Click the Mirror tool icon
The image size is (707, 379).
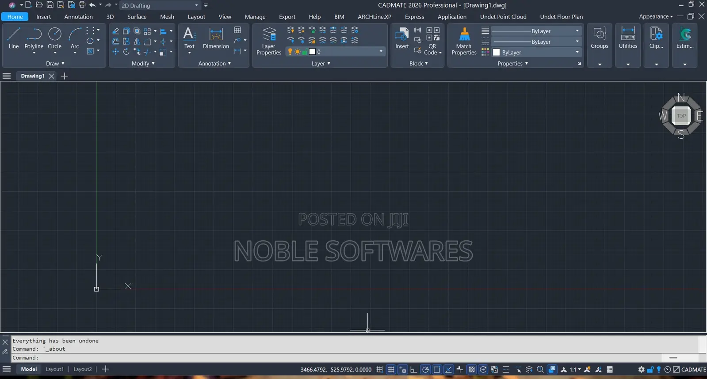click(x=137, y=42)
